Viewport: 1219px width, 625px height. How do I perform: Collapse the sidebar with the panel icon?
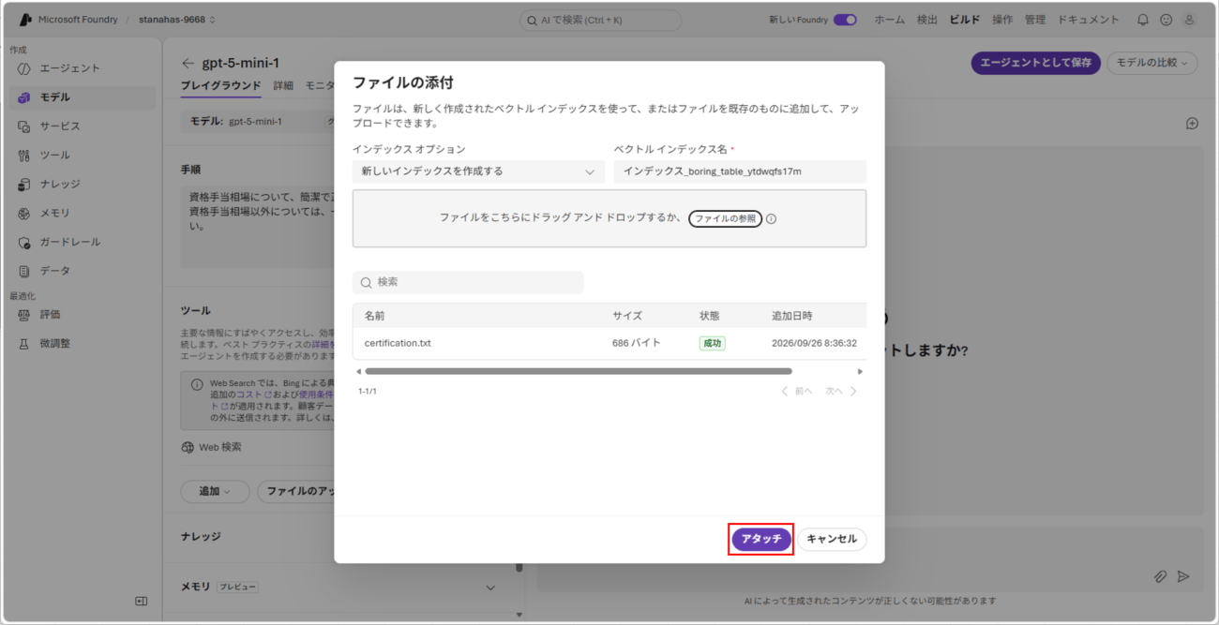tap(141, 601)
